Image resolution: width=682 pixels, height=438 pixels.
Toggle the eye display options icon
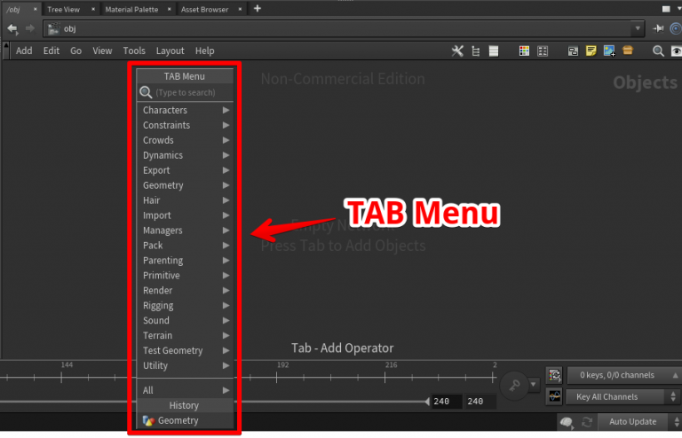675,51
